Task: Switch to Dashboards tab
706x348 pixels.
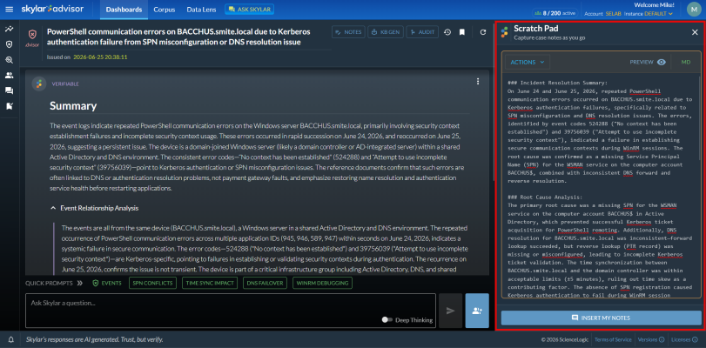Action: [x=124, y=10]
